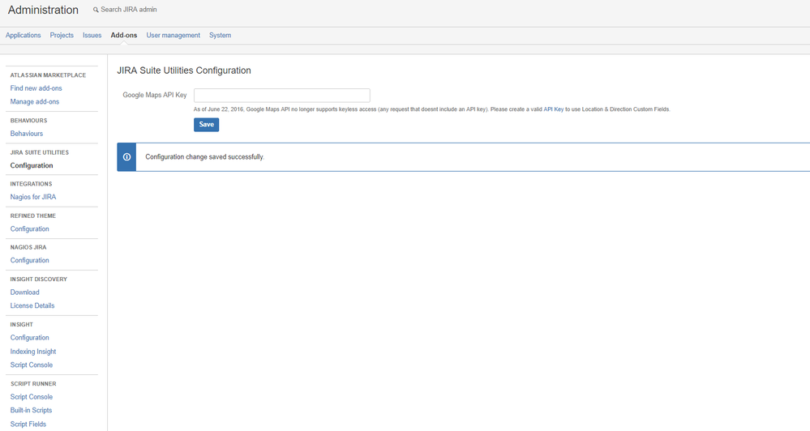This screenshot has height=431, width=810.
Task: Click the Search JIRA admin field
Action: [x=129, y=9]
